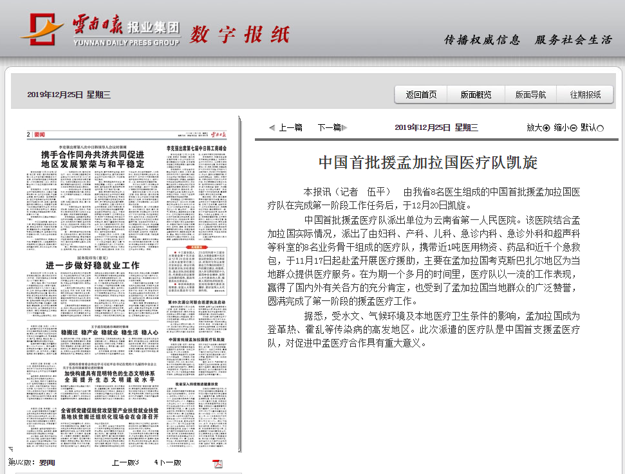Open article 李克强出席第七届中日韩工商峰会 in thumbnail
The image size is (625, 474).
click(x=196, y=148)
